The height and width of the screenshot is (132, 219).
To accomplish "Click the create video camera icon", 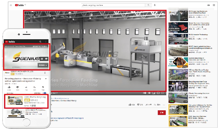I will tap(209, 5).
